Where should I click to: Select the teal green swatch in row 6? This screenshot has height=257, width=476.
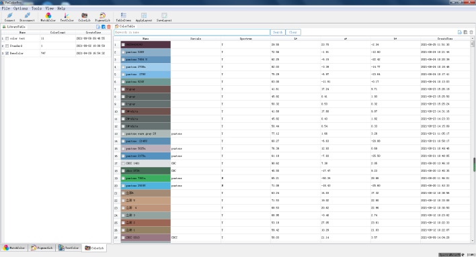pos(146,82)
